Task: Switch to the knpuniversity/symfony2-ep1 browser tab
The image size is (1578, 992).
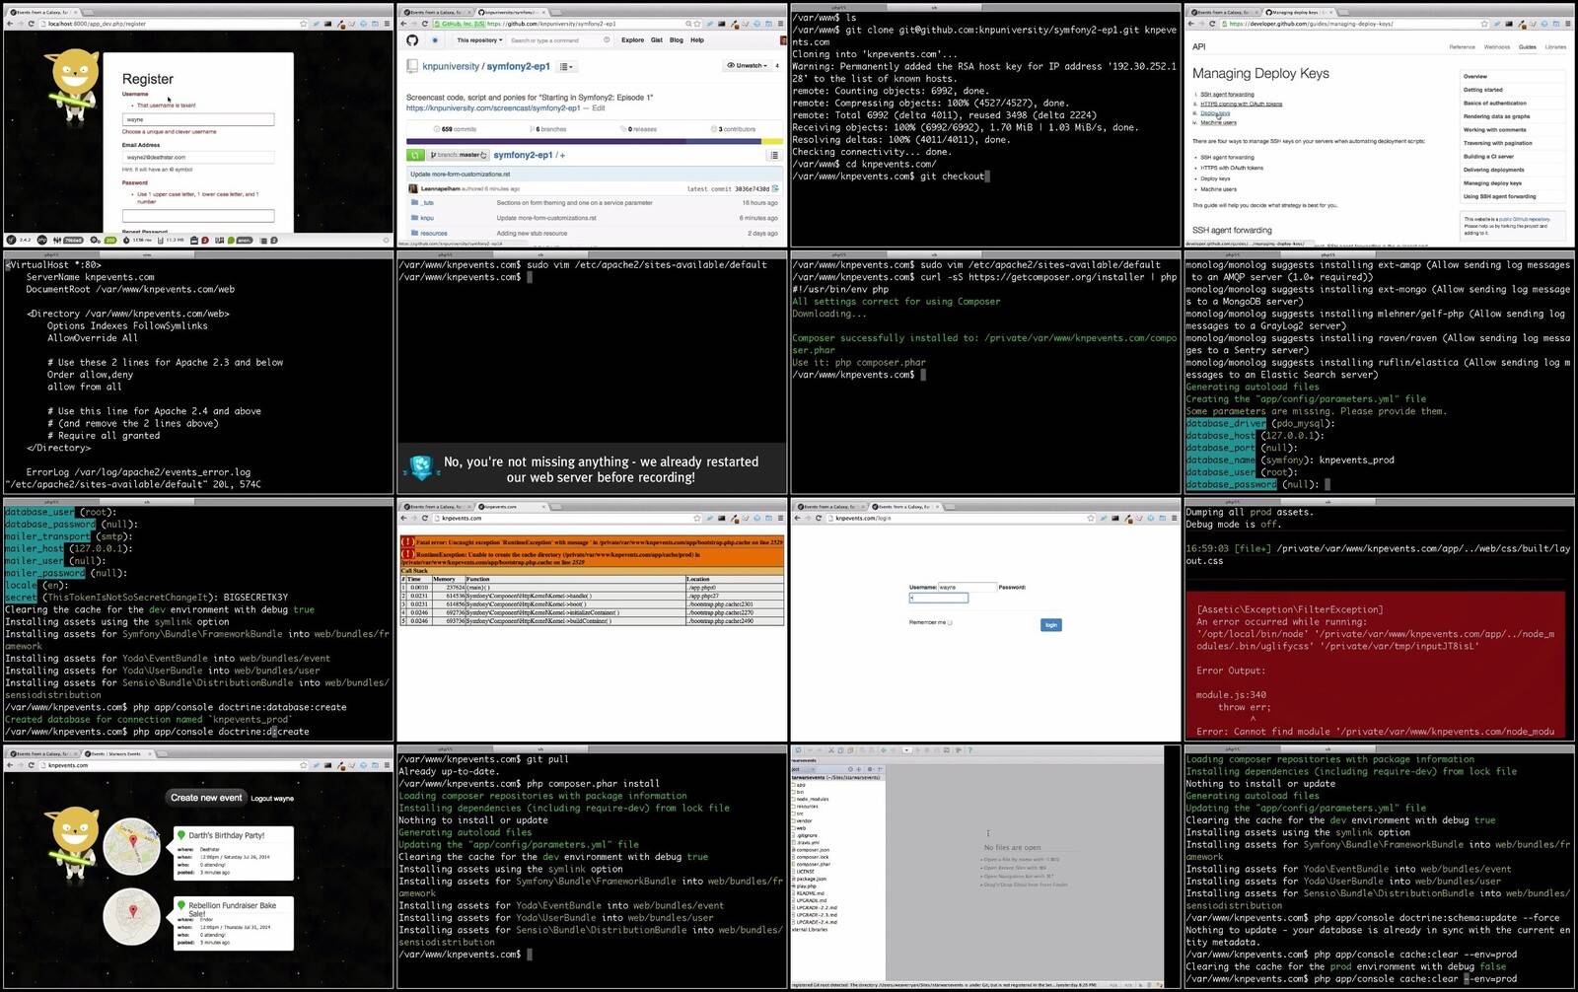Action: click(x=509, y=12)
